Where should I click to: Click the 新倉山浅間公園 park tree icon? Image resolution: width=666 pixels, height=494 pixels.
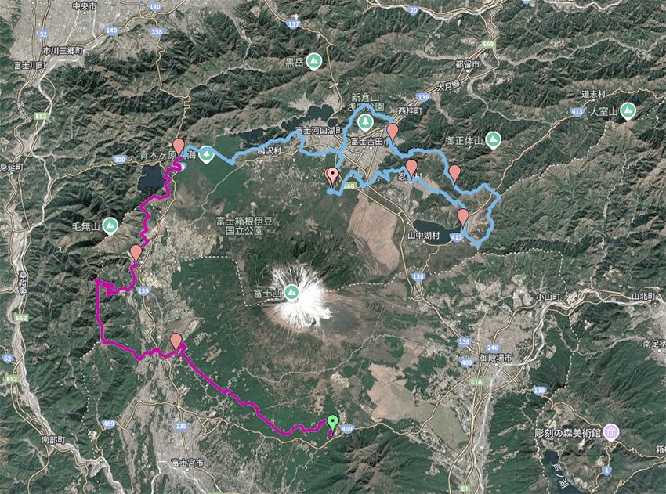[x=365, y=122]
